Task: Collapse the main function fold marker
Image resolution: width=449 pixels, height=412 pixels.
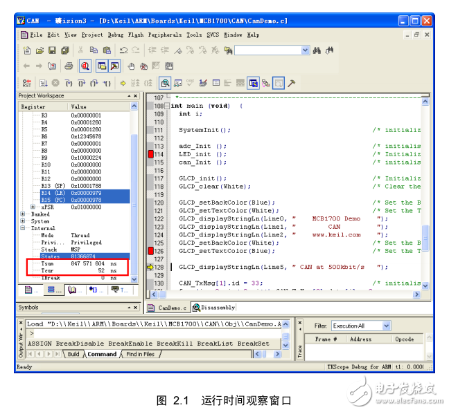Action: click(x=167, y=106)
